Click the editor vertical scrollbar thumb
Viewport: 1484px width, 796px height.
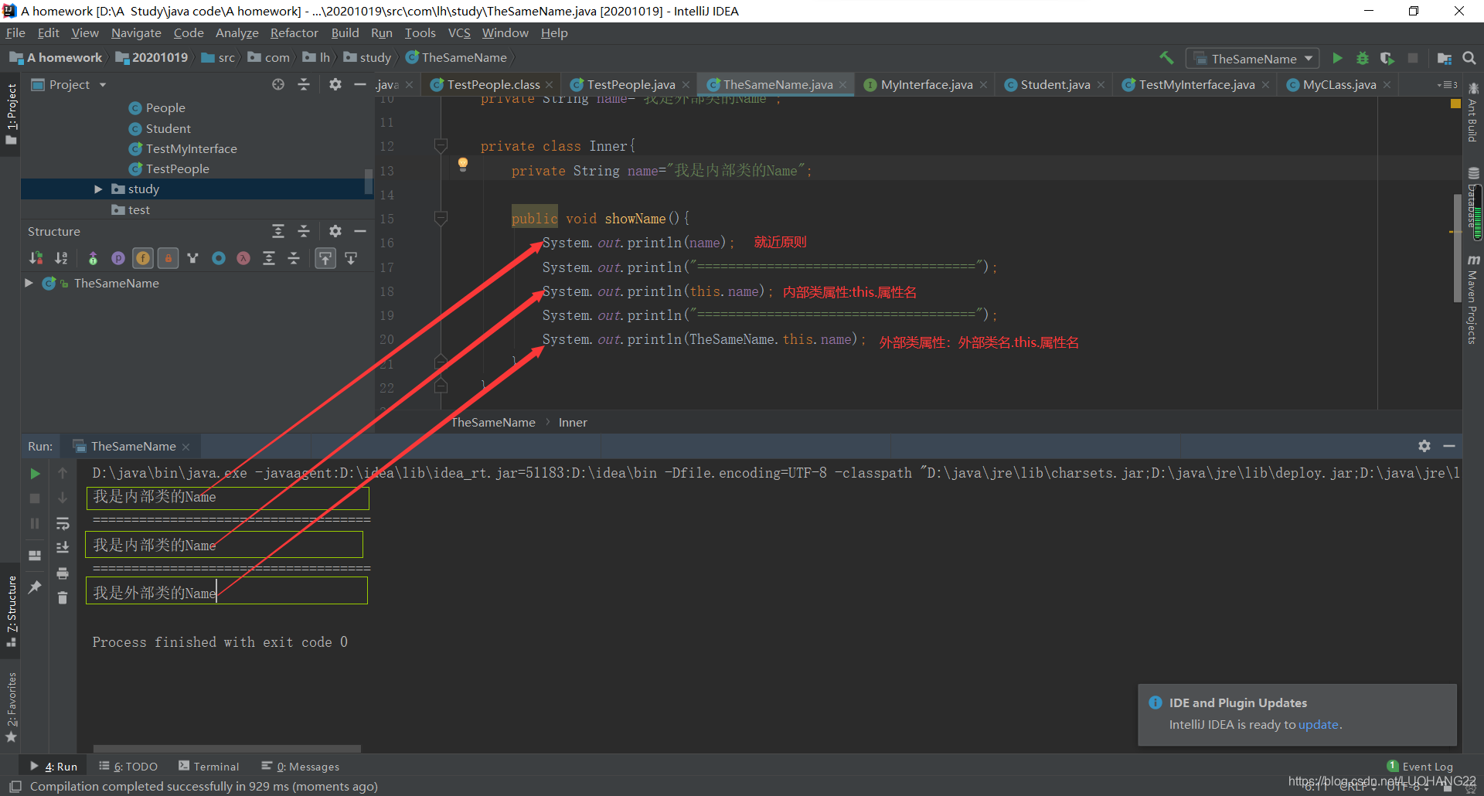click(1457, 247)
